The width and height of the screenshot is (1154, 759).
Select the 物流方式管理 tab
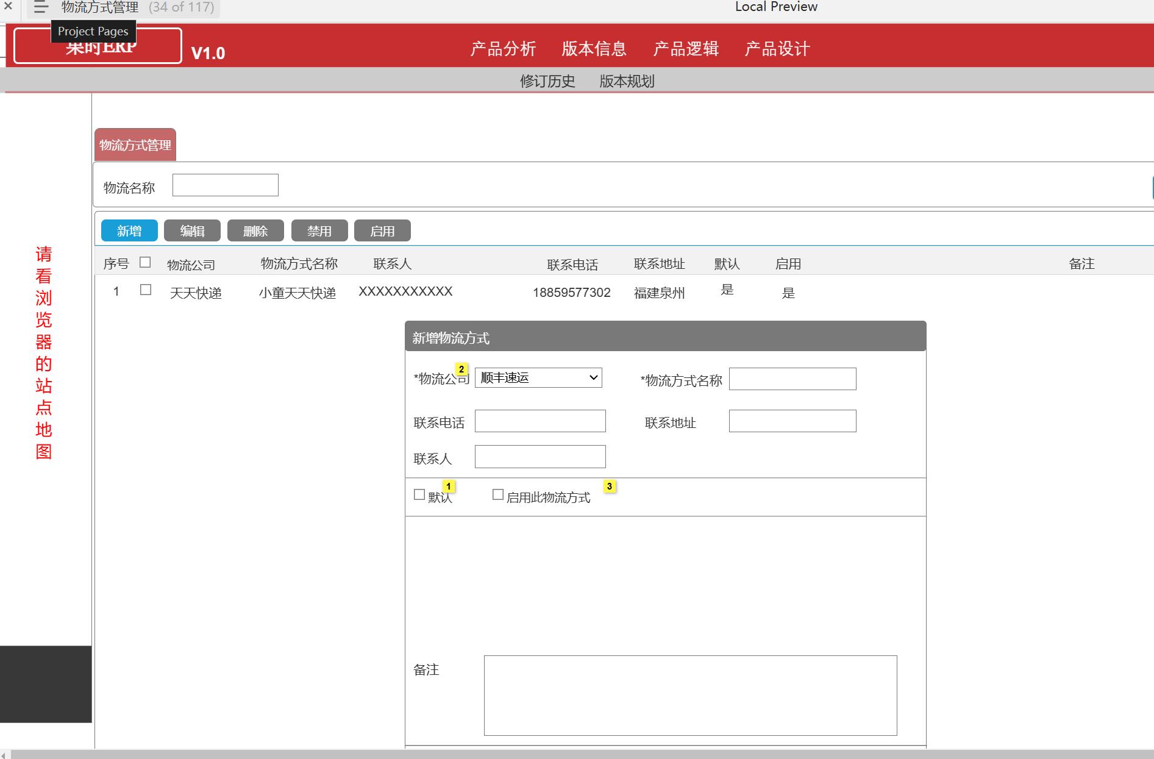[135, 145]
